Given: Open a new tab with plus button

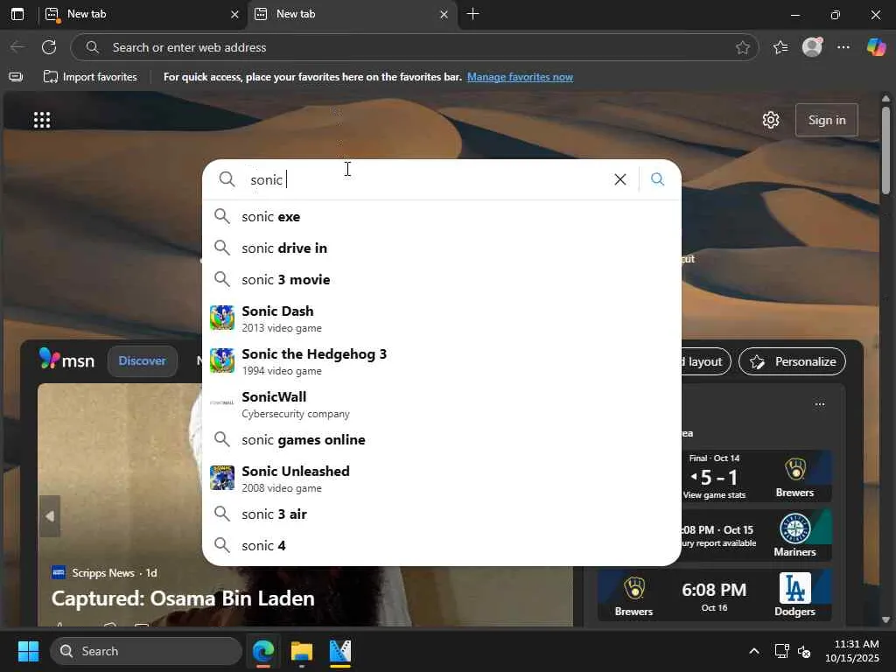Looking at the screenshot, I should tap(472, 14).
